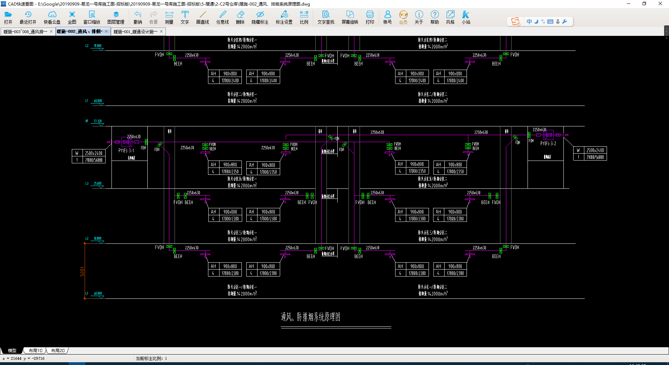Select the 画直线 draw line tool
Viewport: 669px width, 365px height.
point(202,17)
